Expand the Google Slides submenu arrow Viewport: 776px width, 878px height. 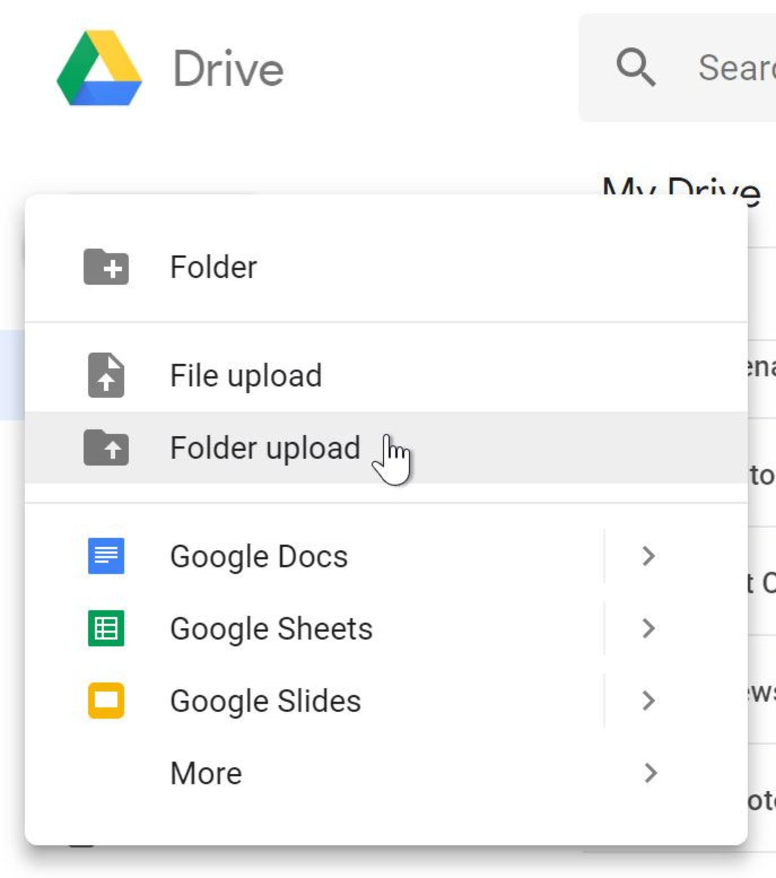(x=648, y=700)
